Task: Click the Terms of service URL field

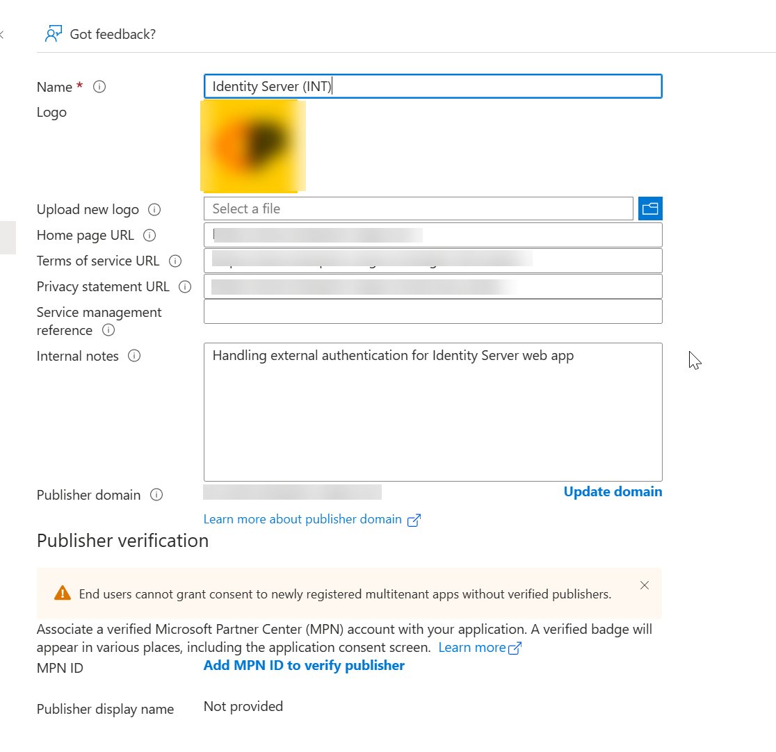Action: [433, 261]
